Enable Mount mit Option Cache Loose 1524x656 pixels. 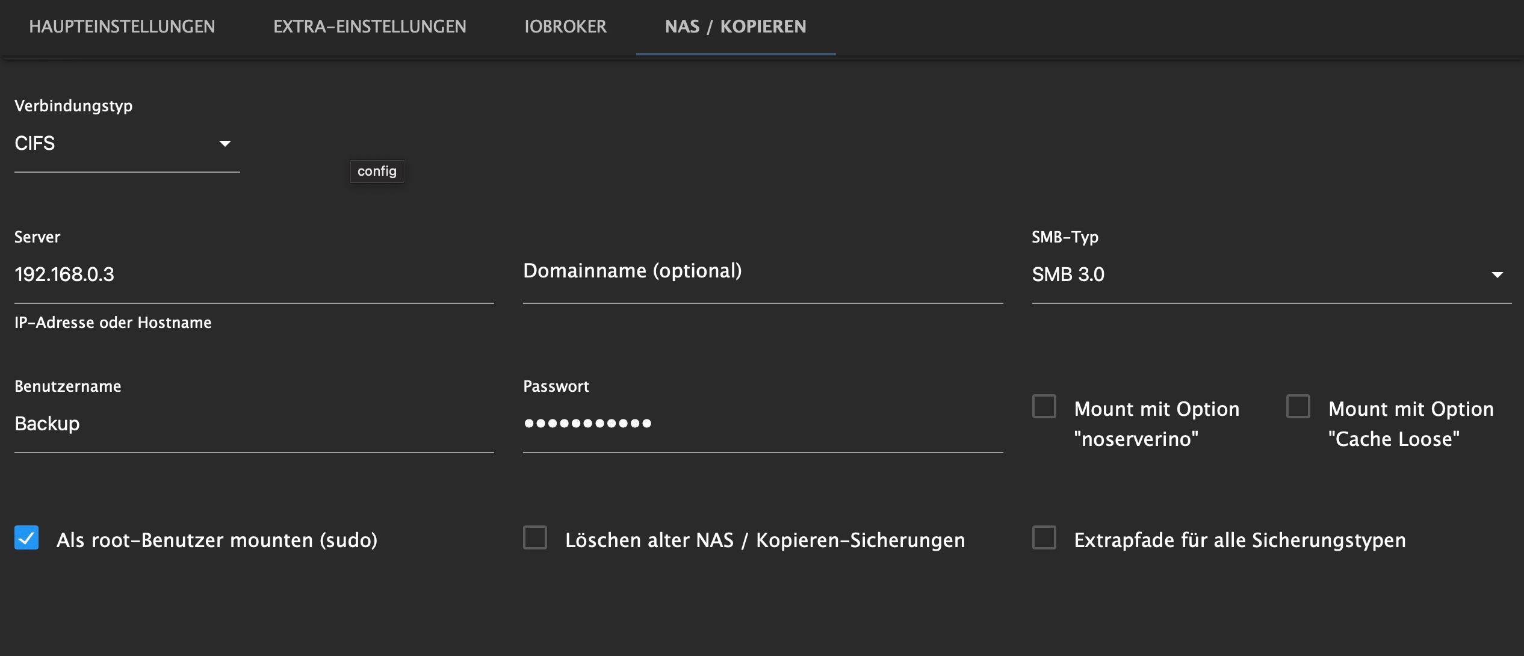click(x=1298, y=406)
